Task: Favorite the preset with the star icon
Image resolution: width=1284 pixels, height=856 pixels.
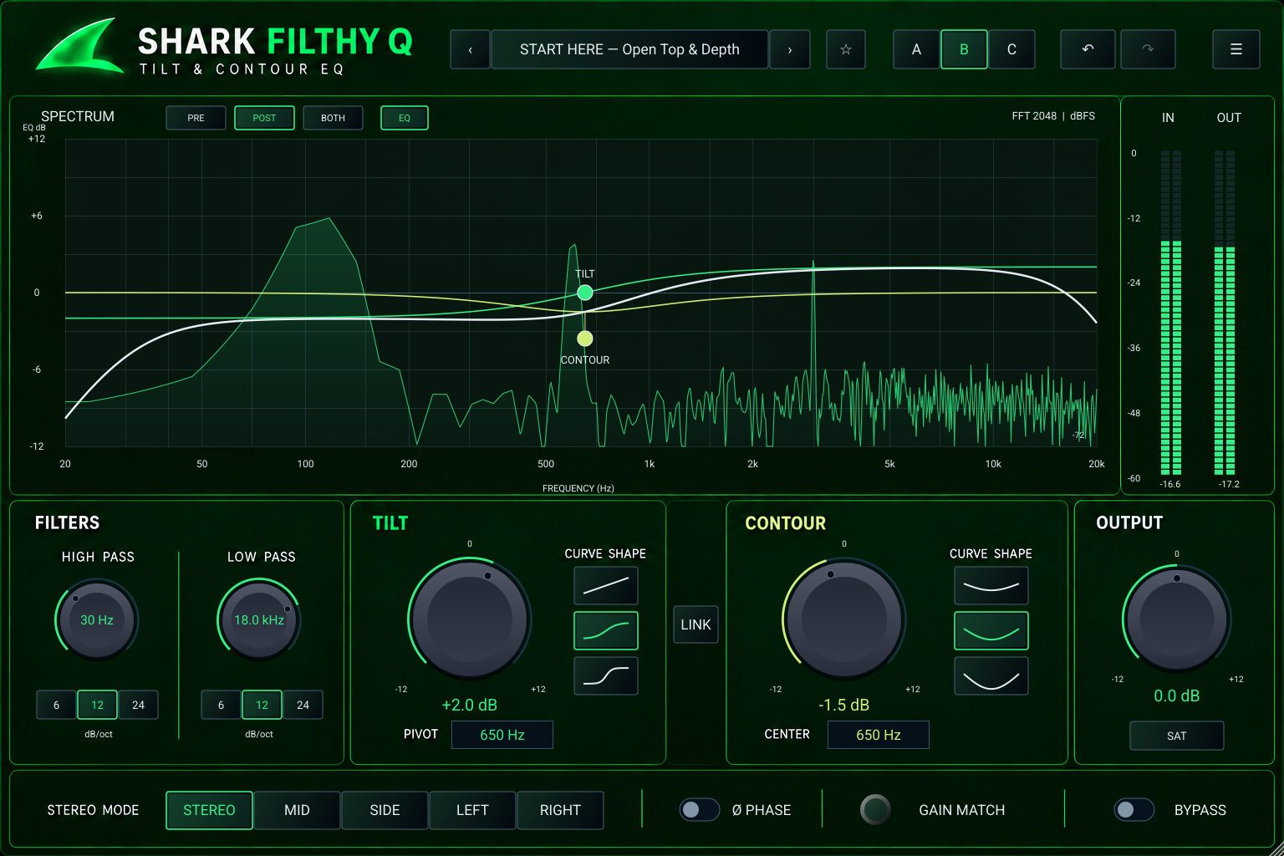Action: pos(846,49)
